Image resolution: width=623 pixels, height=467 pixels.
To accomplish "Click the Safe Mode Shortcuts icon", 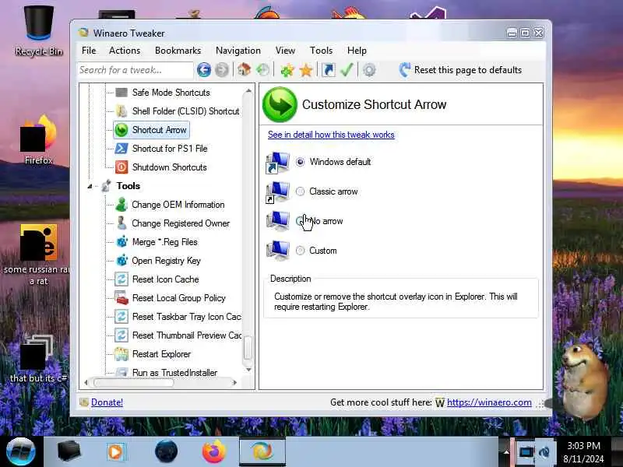I will pos(121,93).
